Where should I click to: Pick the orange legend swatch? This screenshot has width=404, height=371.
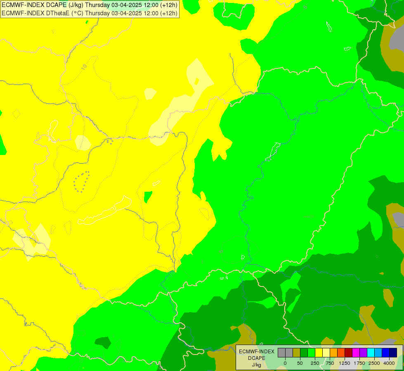[334, 353]
